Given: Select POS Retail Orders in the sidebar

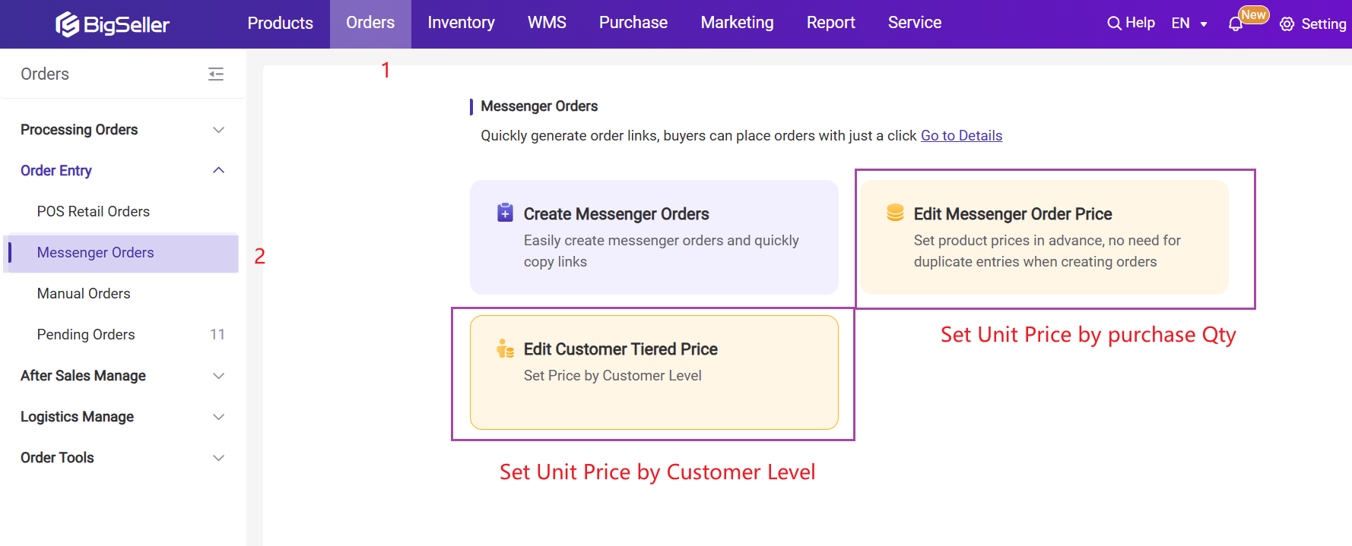Looking at the screenshot, I should [x=94, y=212].
